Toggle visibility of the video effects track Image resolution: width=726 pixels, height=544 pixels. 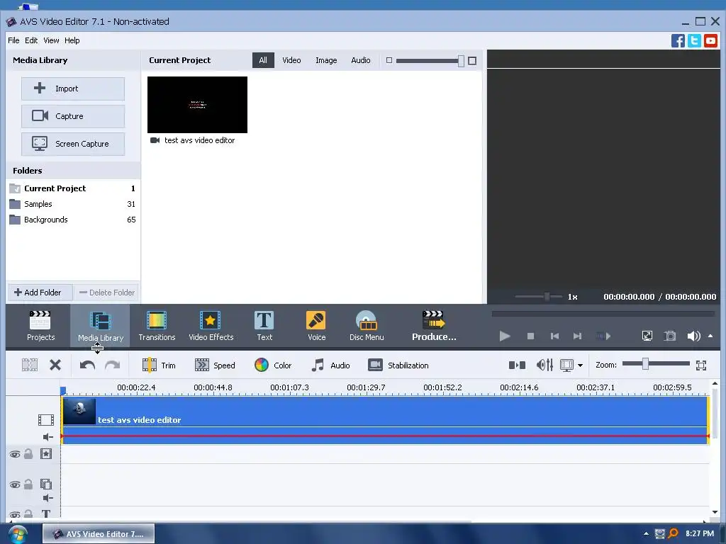tap(15, 454)
